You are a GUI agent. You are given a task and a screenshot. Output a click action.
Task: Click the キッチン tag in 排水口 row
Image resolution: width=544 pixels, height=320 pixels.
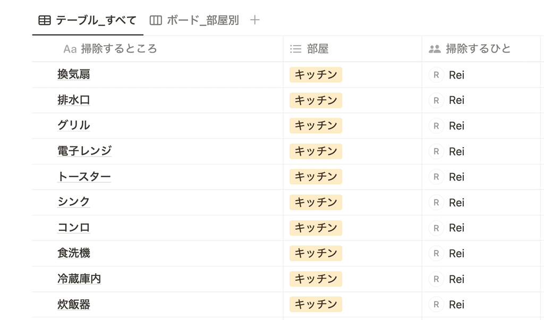click(316, 100)
